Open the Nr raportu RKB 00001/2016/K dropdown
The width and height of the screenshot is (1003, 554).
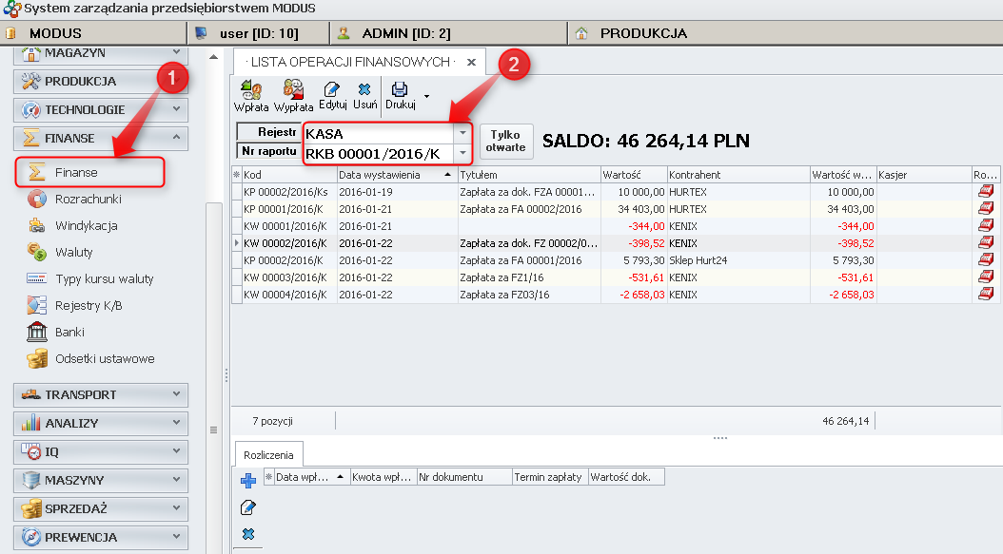(x=462, y=153)
